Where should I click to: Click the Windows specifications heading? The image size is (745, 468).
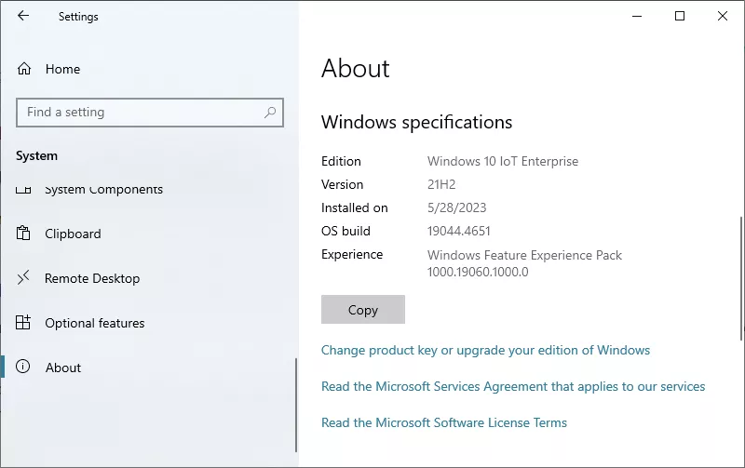click(x=416, y=123)
